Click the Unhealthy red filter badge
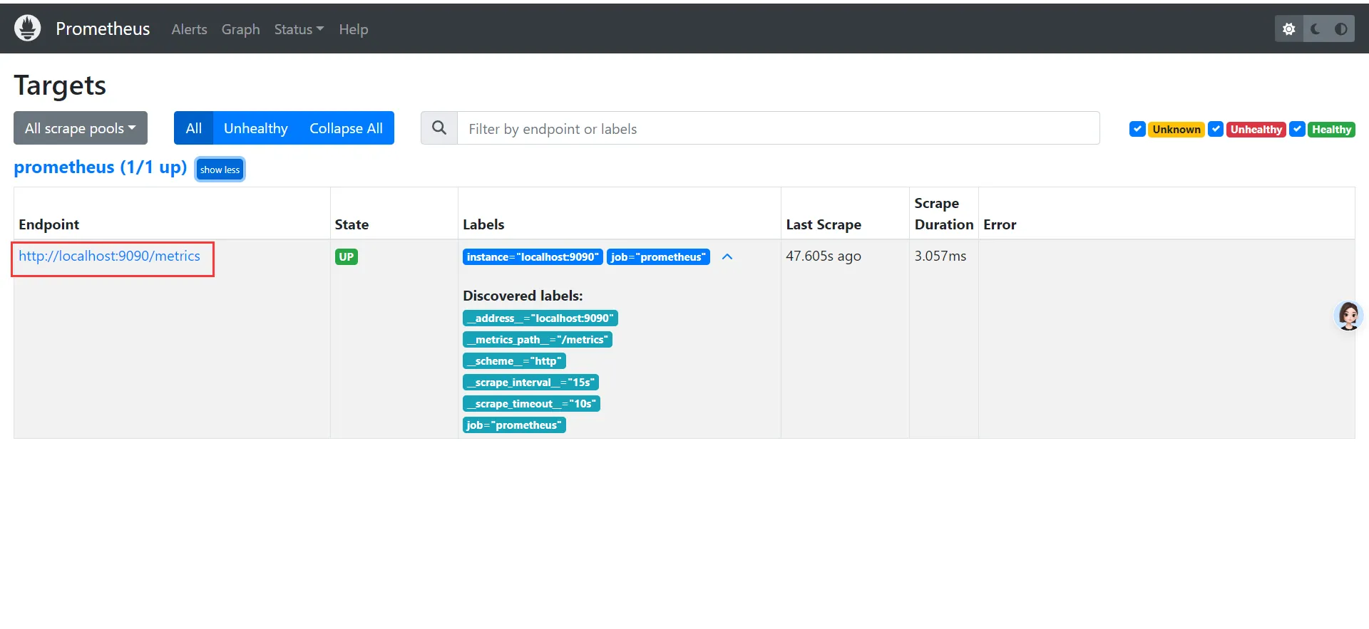The image size is (1369, 629). click(1256, 129)
